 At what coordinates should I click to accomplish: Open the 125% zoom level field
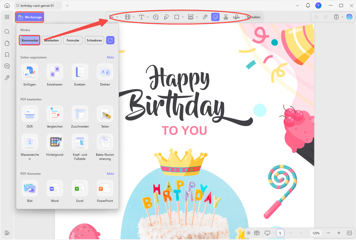click(316, 233)
